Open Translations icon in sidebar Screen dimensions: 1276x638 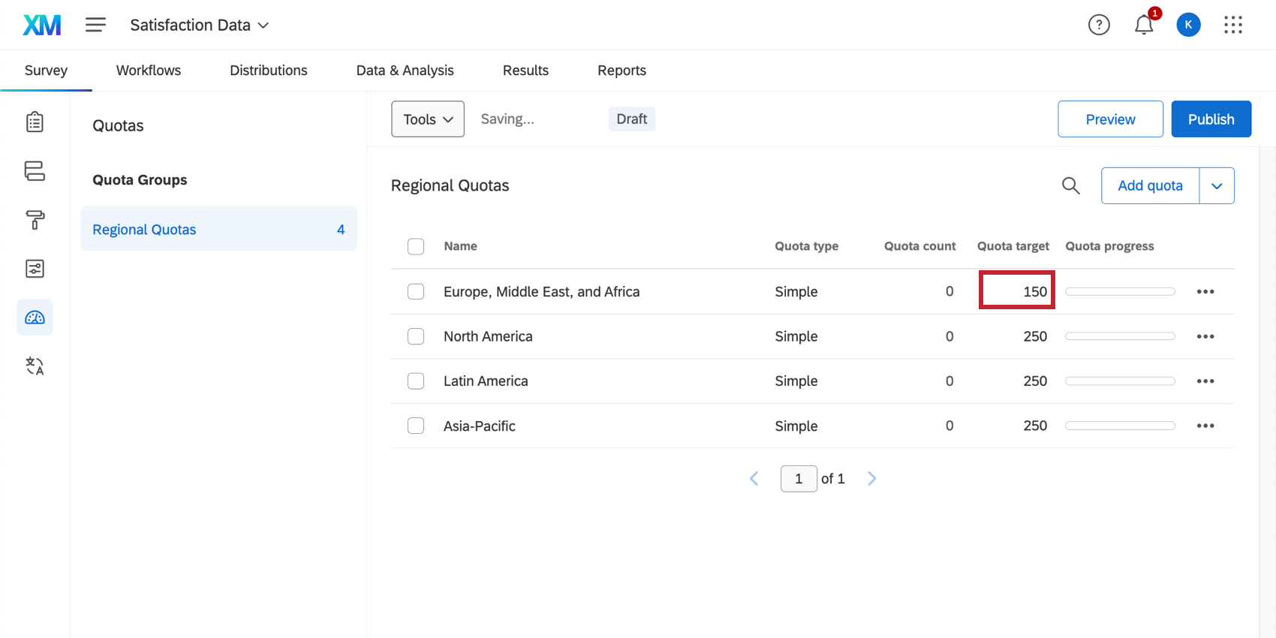[x=35, y=366]
